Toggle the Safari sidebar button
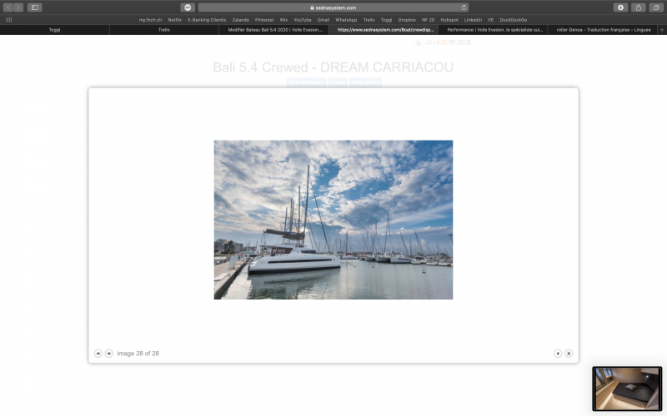This screenshot has width=667, height=416. [35, 7]
